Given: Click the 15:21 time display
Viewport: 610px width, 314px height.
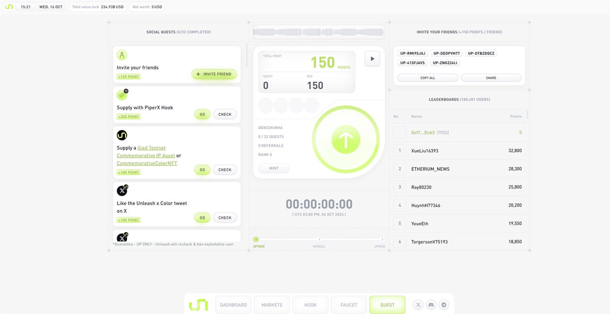Looking at the screenshot, I should 25,7.
